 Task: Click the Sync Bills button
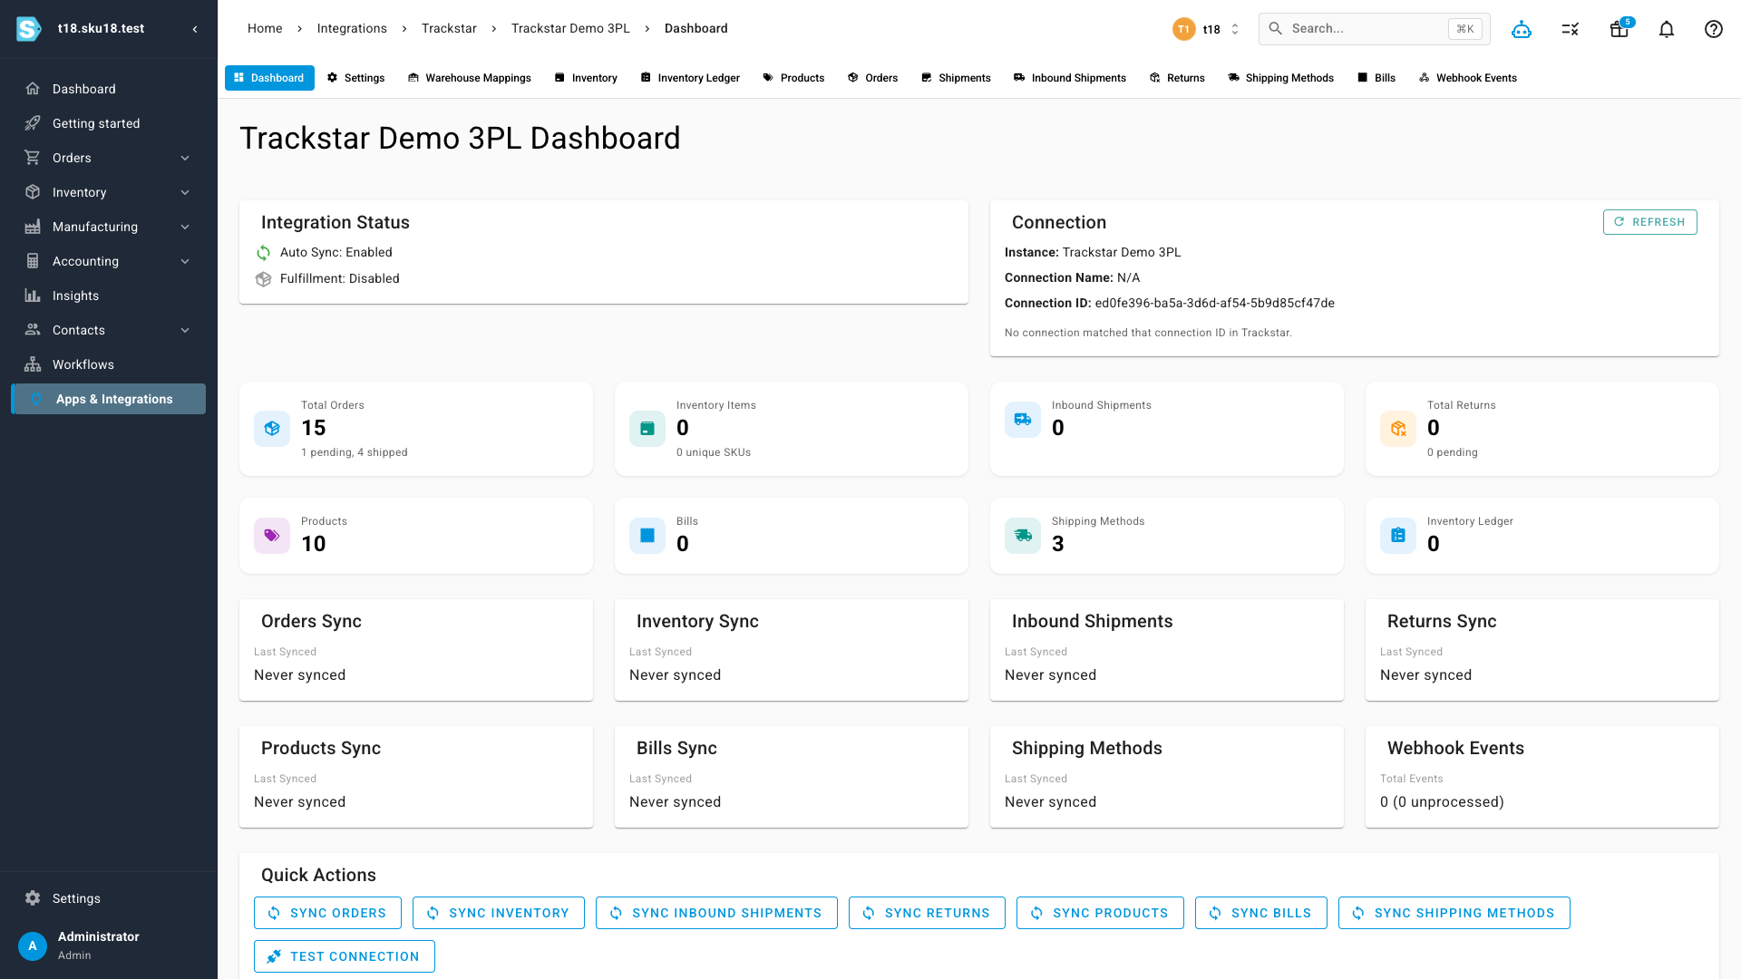1261,913
